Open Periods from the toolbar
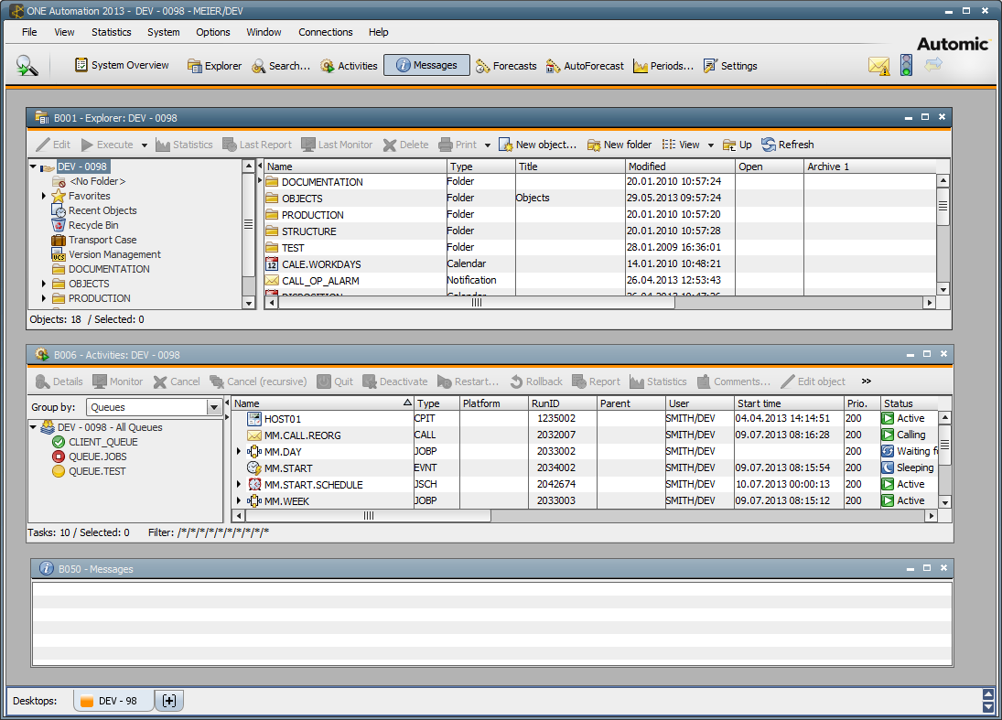Viewport: 1002px width, 720px height. (x=663, y=66)
